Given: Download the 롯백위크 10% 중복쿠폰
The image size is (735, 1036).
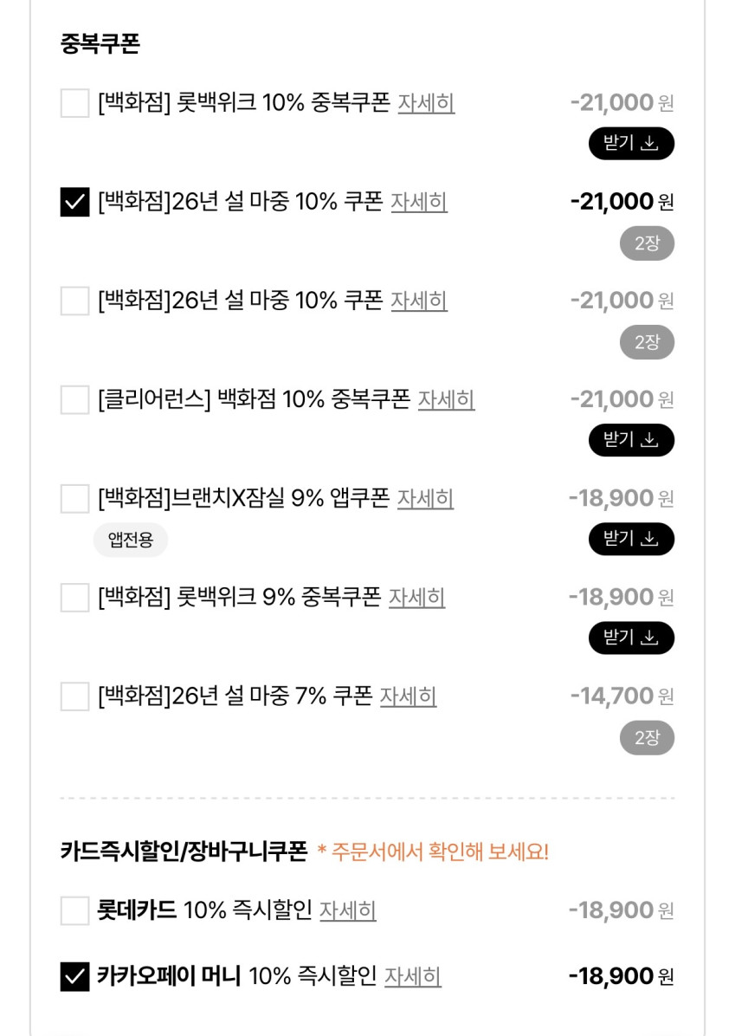Looking at the screenshot, I should click(631, 144).
